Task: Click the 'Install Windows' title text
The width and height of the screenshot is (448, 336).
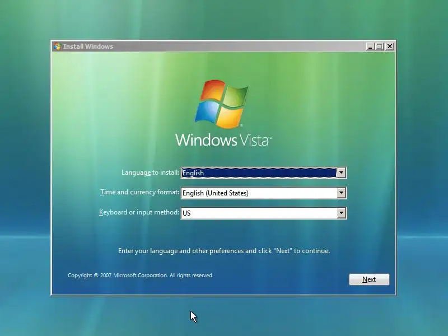Action: 88,46
